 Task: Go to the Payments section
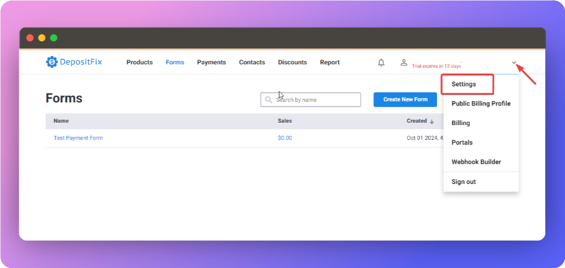[x=212, y=62]
